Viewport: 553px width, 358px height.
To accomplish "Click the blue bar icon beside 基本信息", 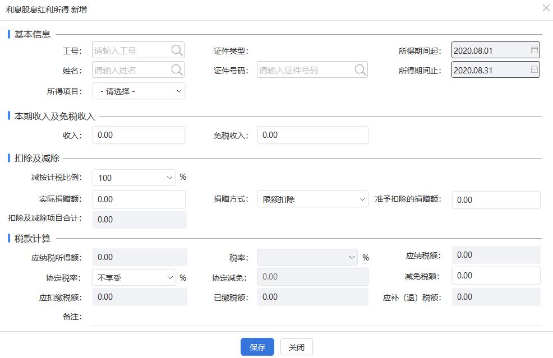I will 8,34.
